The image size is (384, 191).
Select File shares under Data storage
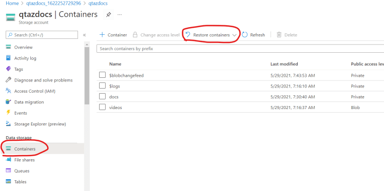tap(25, 160)
